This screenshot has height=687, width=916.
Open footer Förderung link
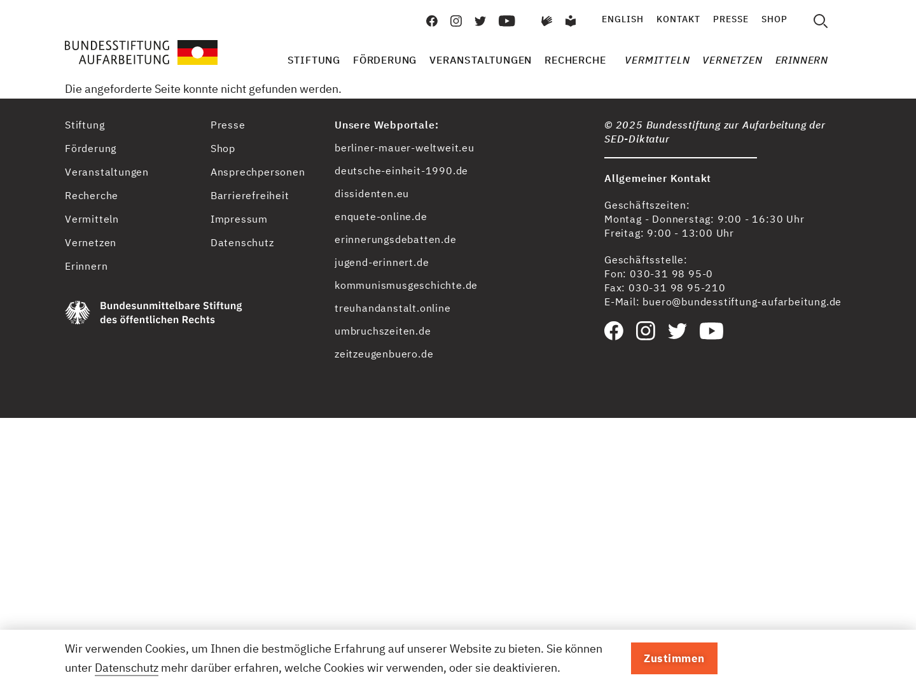[x=90, y=148]
